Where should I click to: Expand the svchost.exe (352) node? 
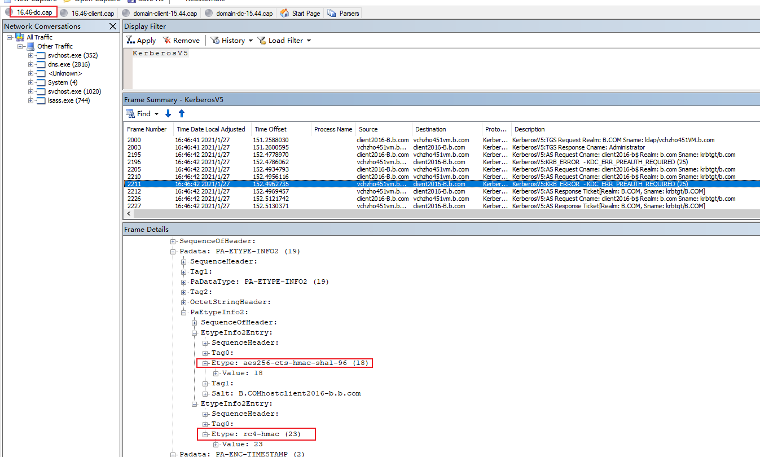[x=31, y=55]
